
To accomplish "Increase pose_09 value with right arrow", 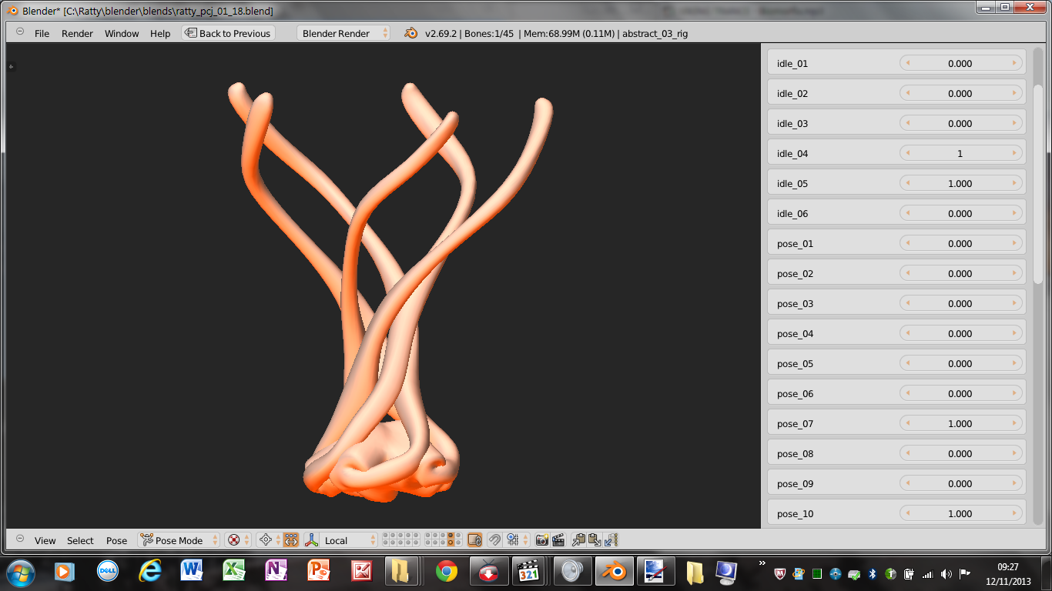I will tap(1014, 483).
